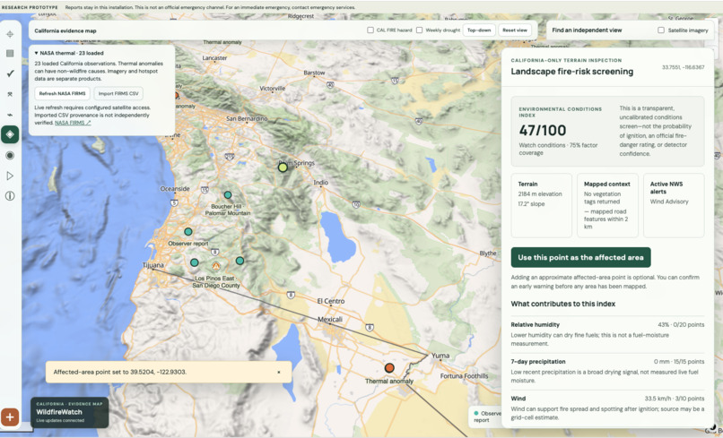Viewport: 723px width, 438px height.
Task: Open the checkmark sidebar icon
Action: click(x=10, y=73)
